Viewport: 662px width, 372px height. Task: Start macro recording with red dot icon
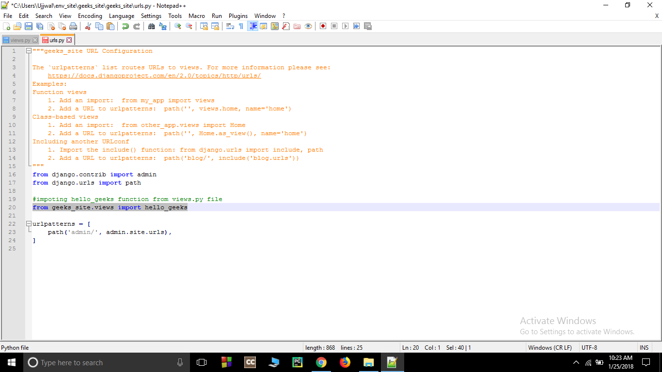pos(323,26)
